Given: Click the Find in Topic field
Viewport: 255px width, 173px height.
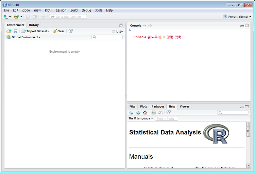Looking at the screenshot, I should point(166,118).
